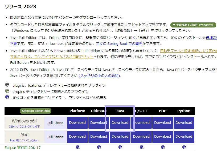This screenshot has height=151, width=217.
Task: Click the Platform column header
Action: click(77, 111)
